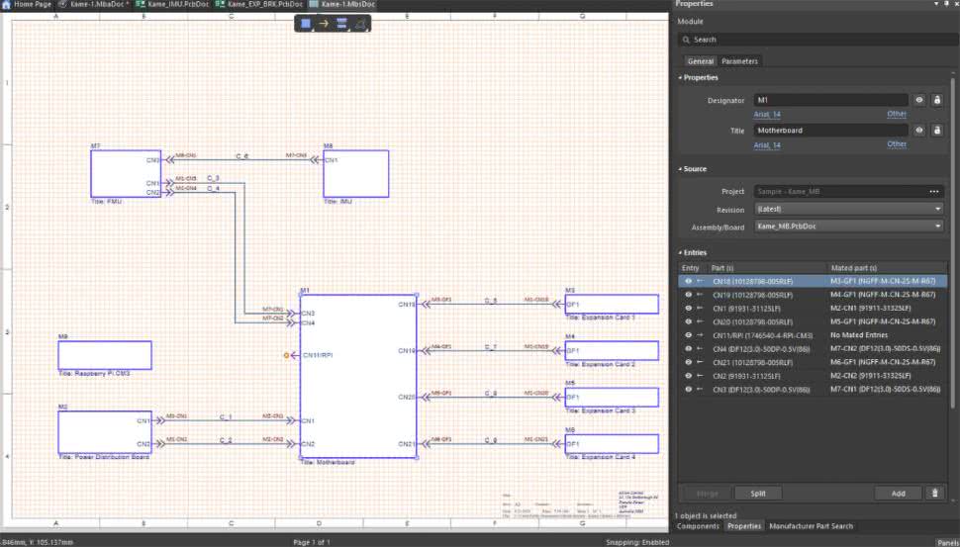Screen dimensions: 960x547
Task: Click the lock icon beside the Designator field
Action: [936, 100]
